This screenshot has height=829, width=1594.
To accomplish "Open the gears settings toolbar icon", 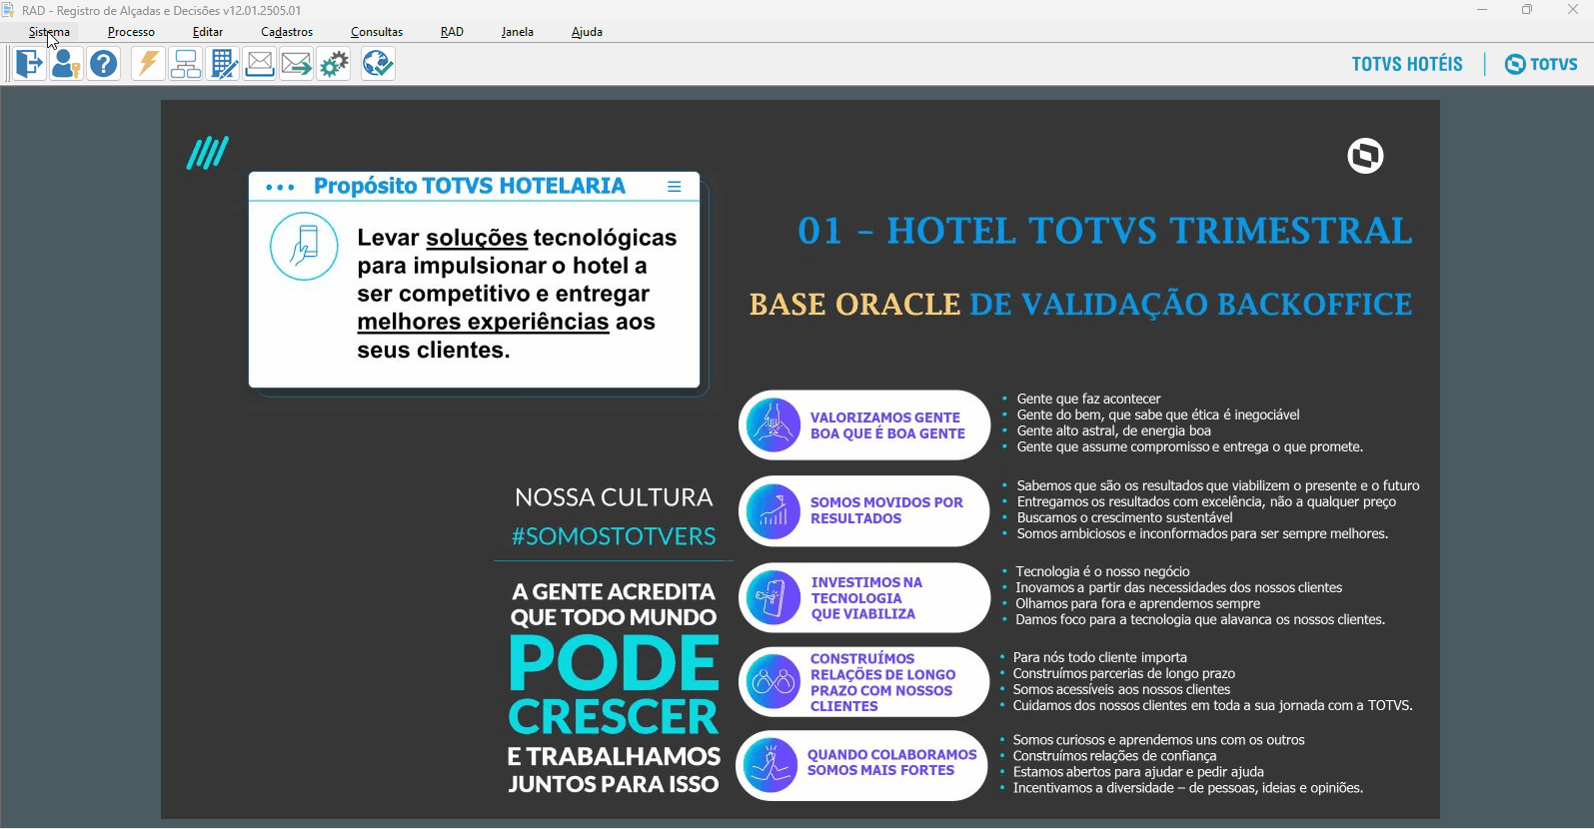I will (x=334, y=64).
